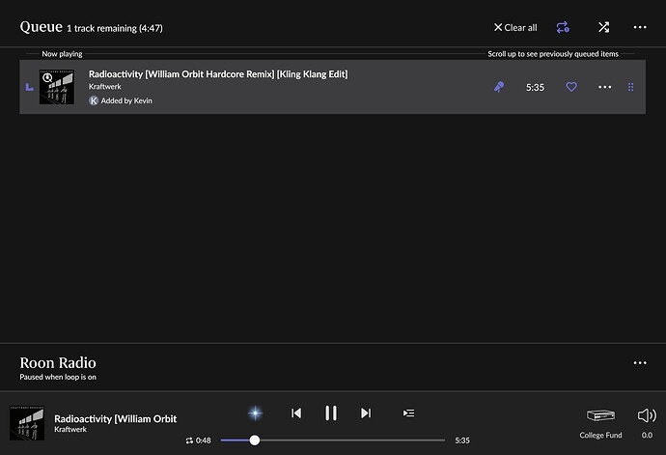Click the small loop icon beside 0:48
666x455 pixels.
tap(189, 441)
